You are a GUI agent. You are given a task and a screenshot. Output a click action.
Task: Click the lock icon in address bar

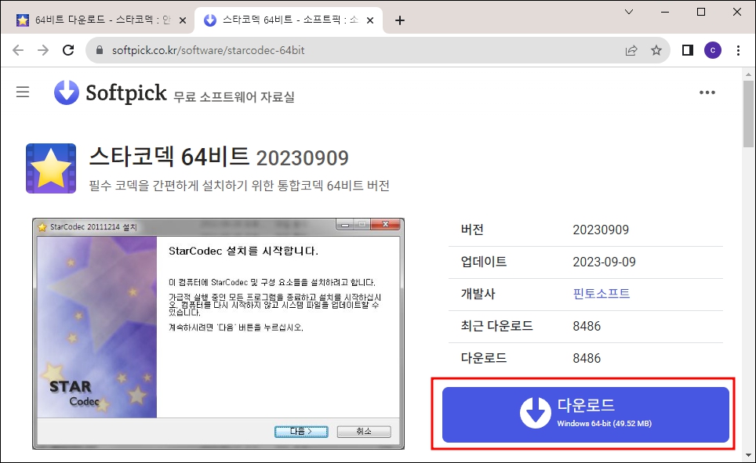coord(100,50)
